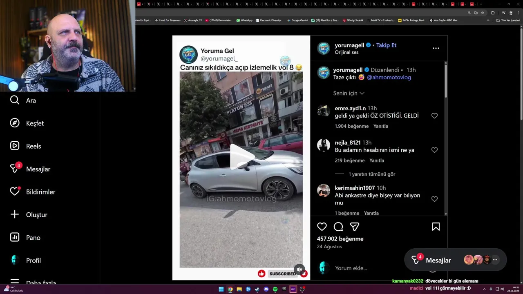Open the ellipsis in floating Mesajlar bar
523x294 pixels.
(495, 260)
